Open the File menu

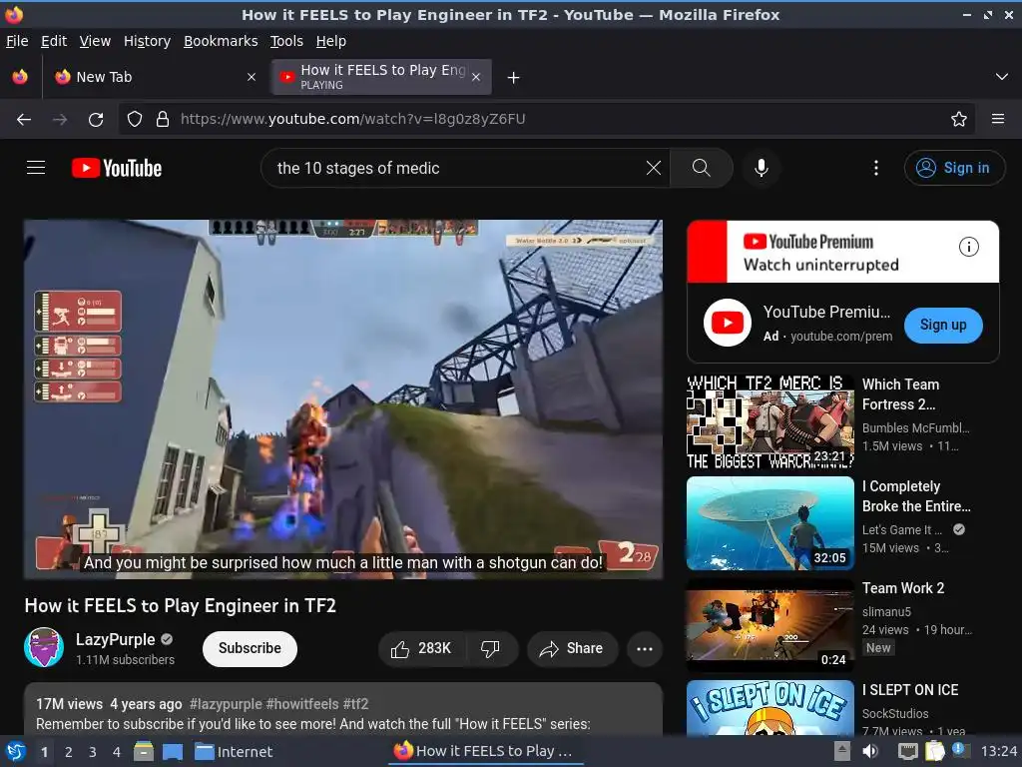17,41
